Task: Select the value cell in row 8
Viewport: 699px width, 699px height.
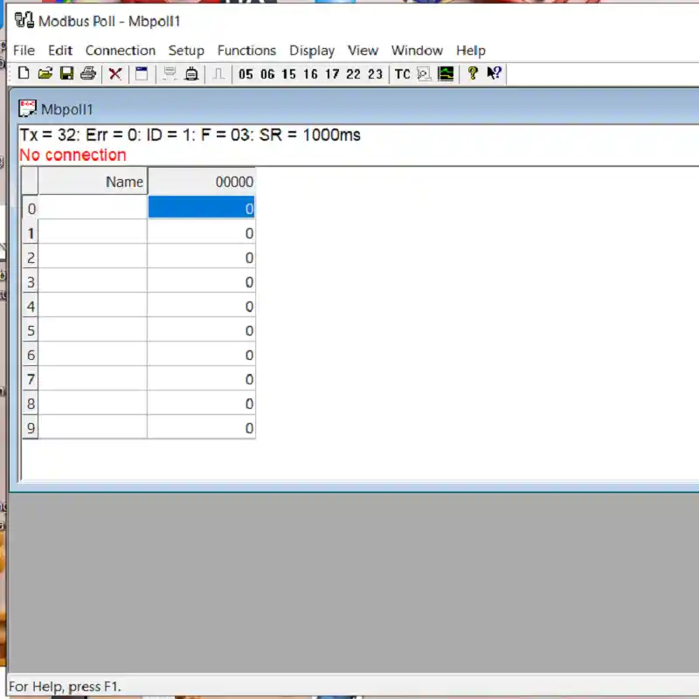Action: [x=201, y=403]
